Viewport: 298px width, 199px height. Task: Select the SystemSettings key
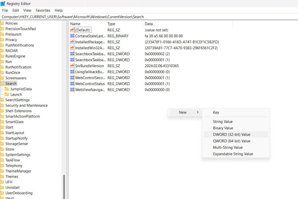[x=18, y=155]
